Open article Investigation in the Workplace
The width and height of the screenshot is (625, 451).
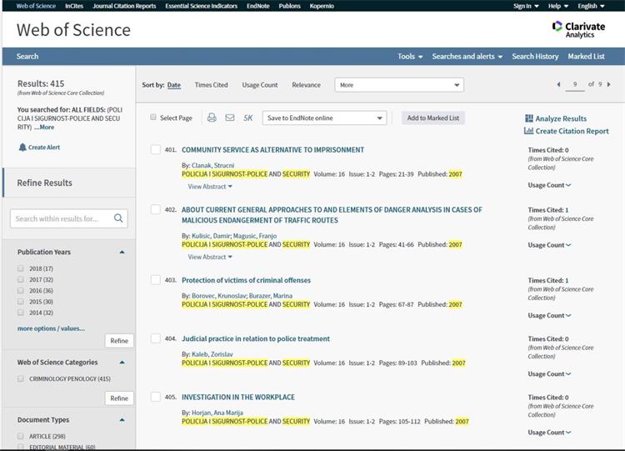238,397
